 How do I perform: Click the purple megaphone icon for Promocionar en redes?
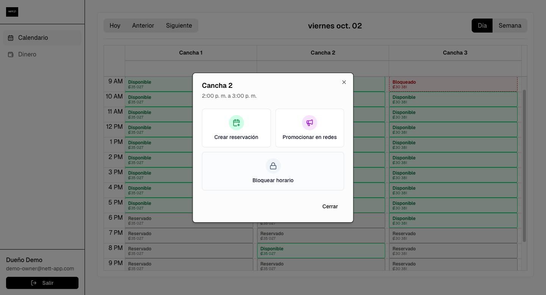309,123
